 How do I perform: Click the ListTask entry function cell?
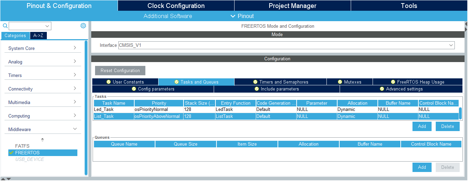236,117
